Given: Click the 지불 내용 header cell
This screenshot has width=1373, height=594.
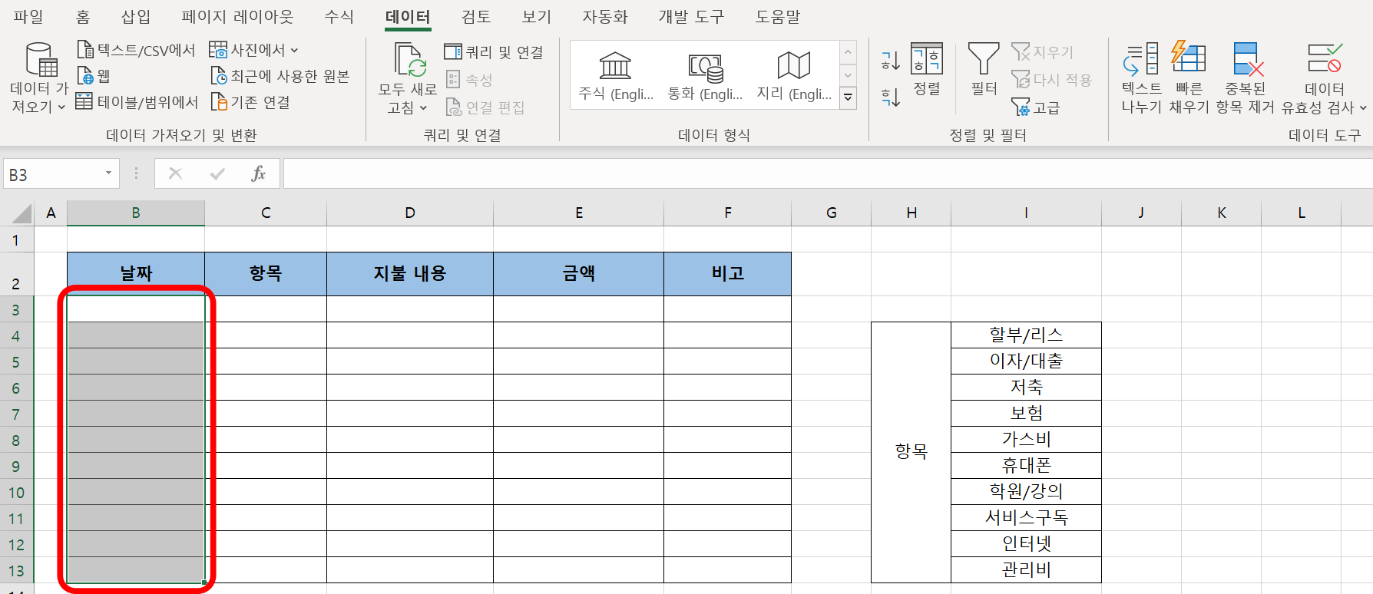Looking at the screenshot, I should (x=410, y=274).
